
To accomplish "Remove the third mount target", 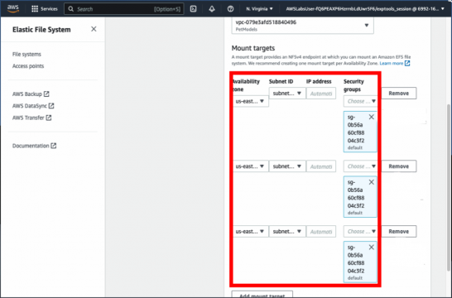I will pos(399,232).
